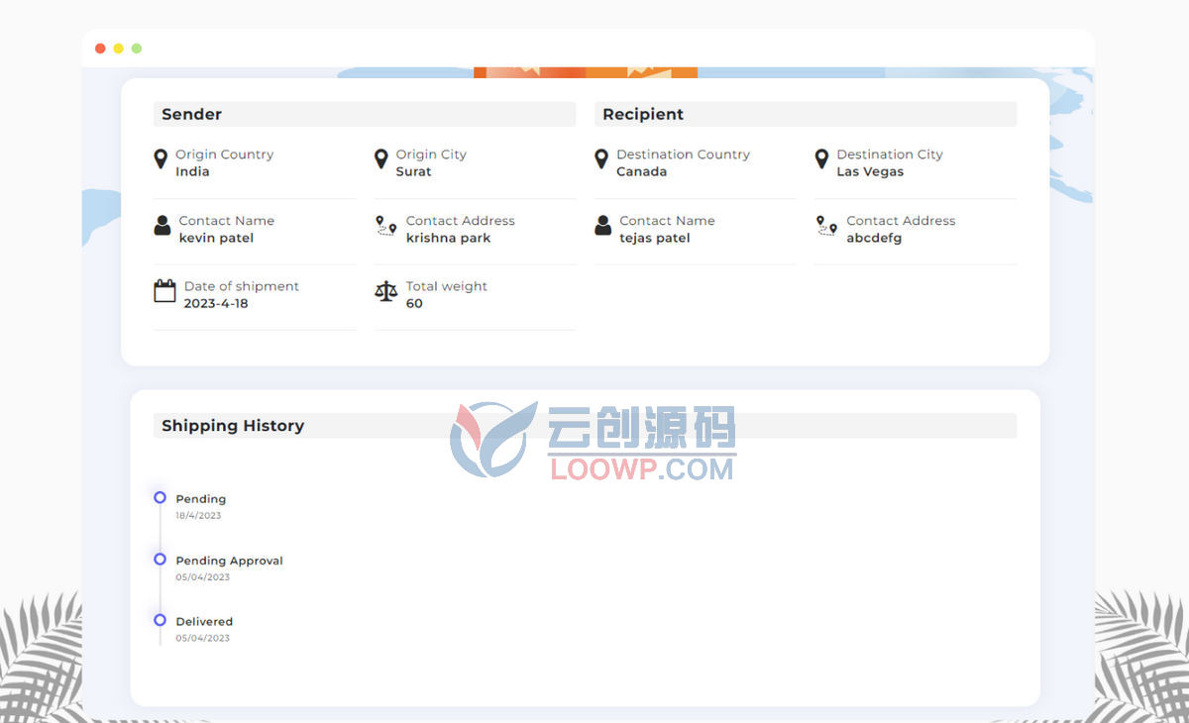The height and width of the screenshot is (723, 1189).
Task: Click the Origin City location pin icon
Action: pyautogui.click(x=380, y=158)
